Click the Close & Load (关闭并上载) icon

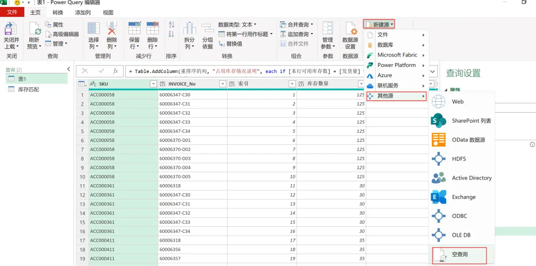click(11, 28)
